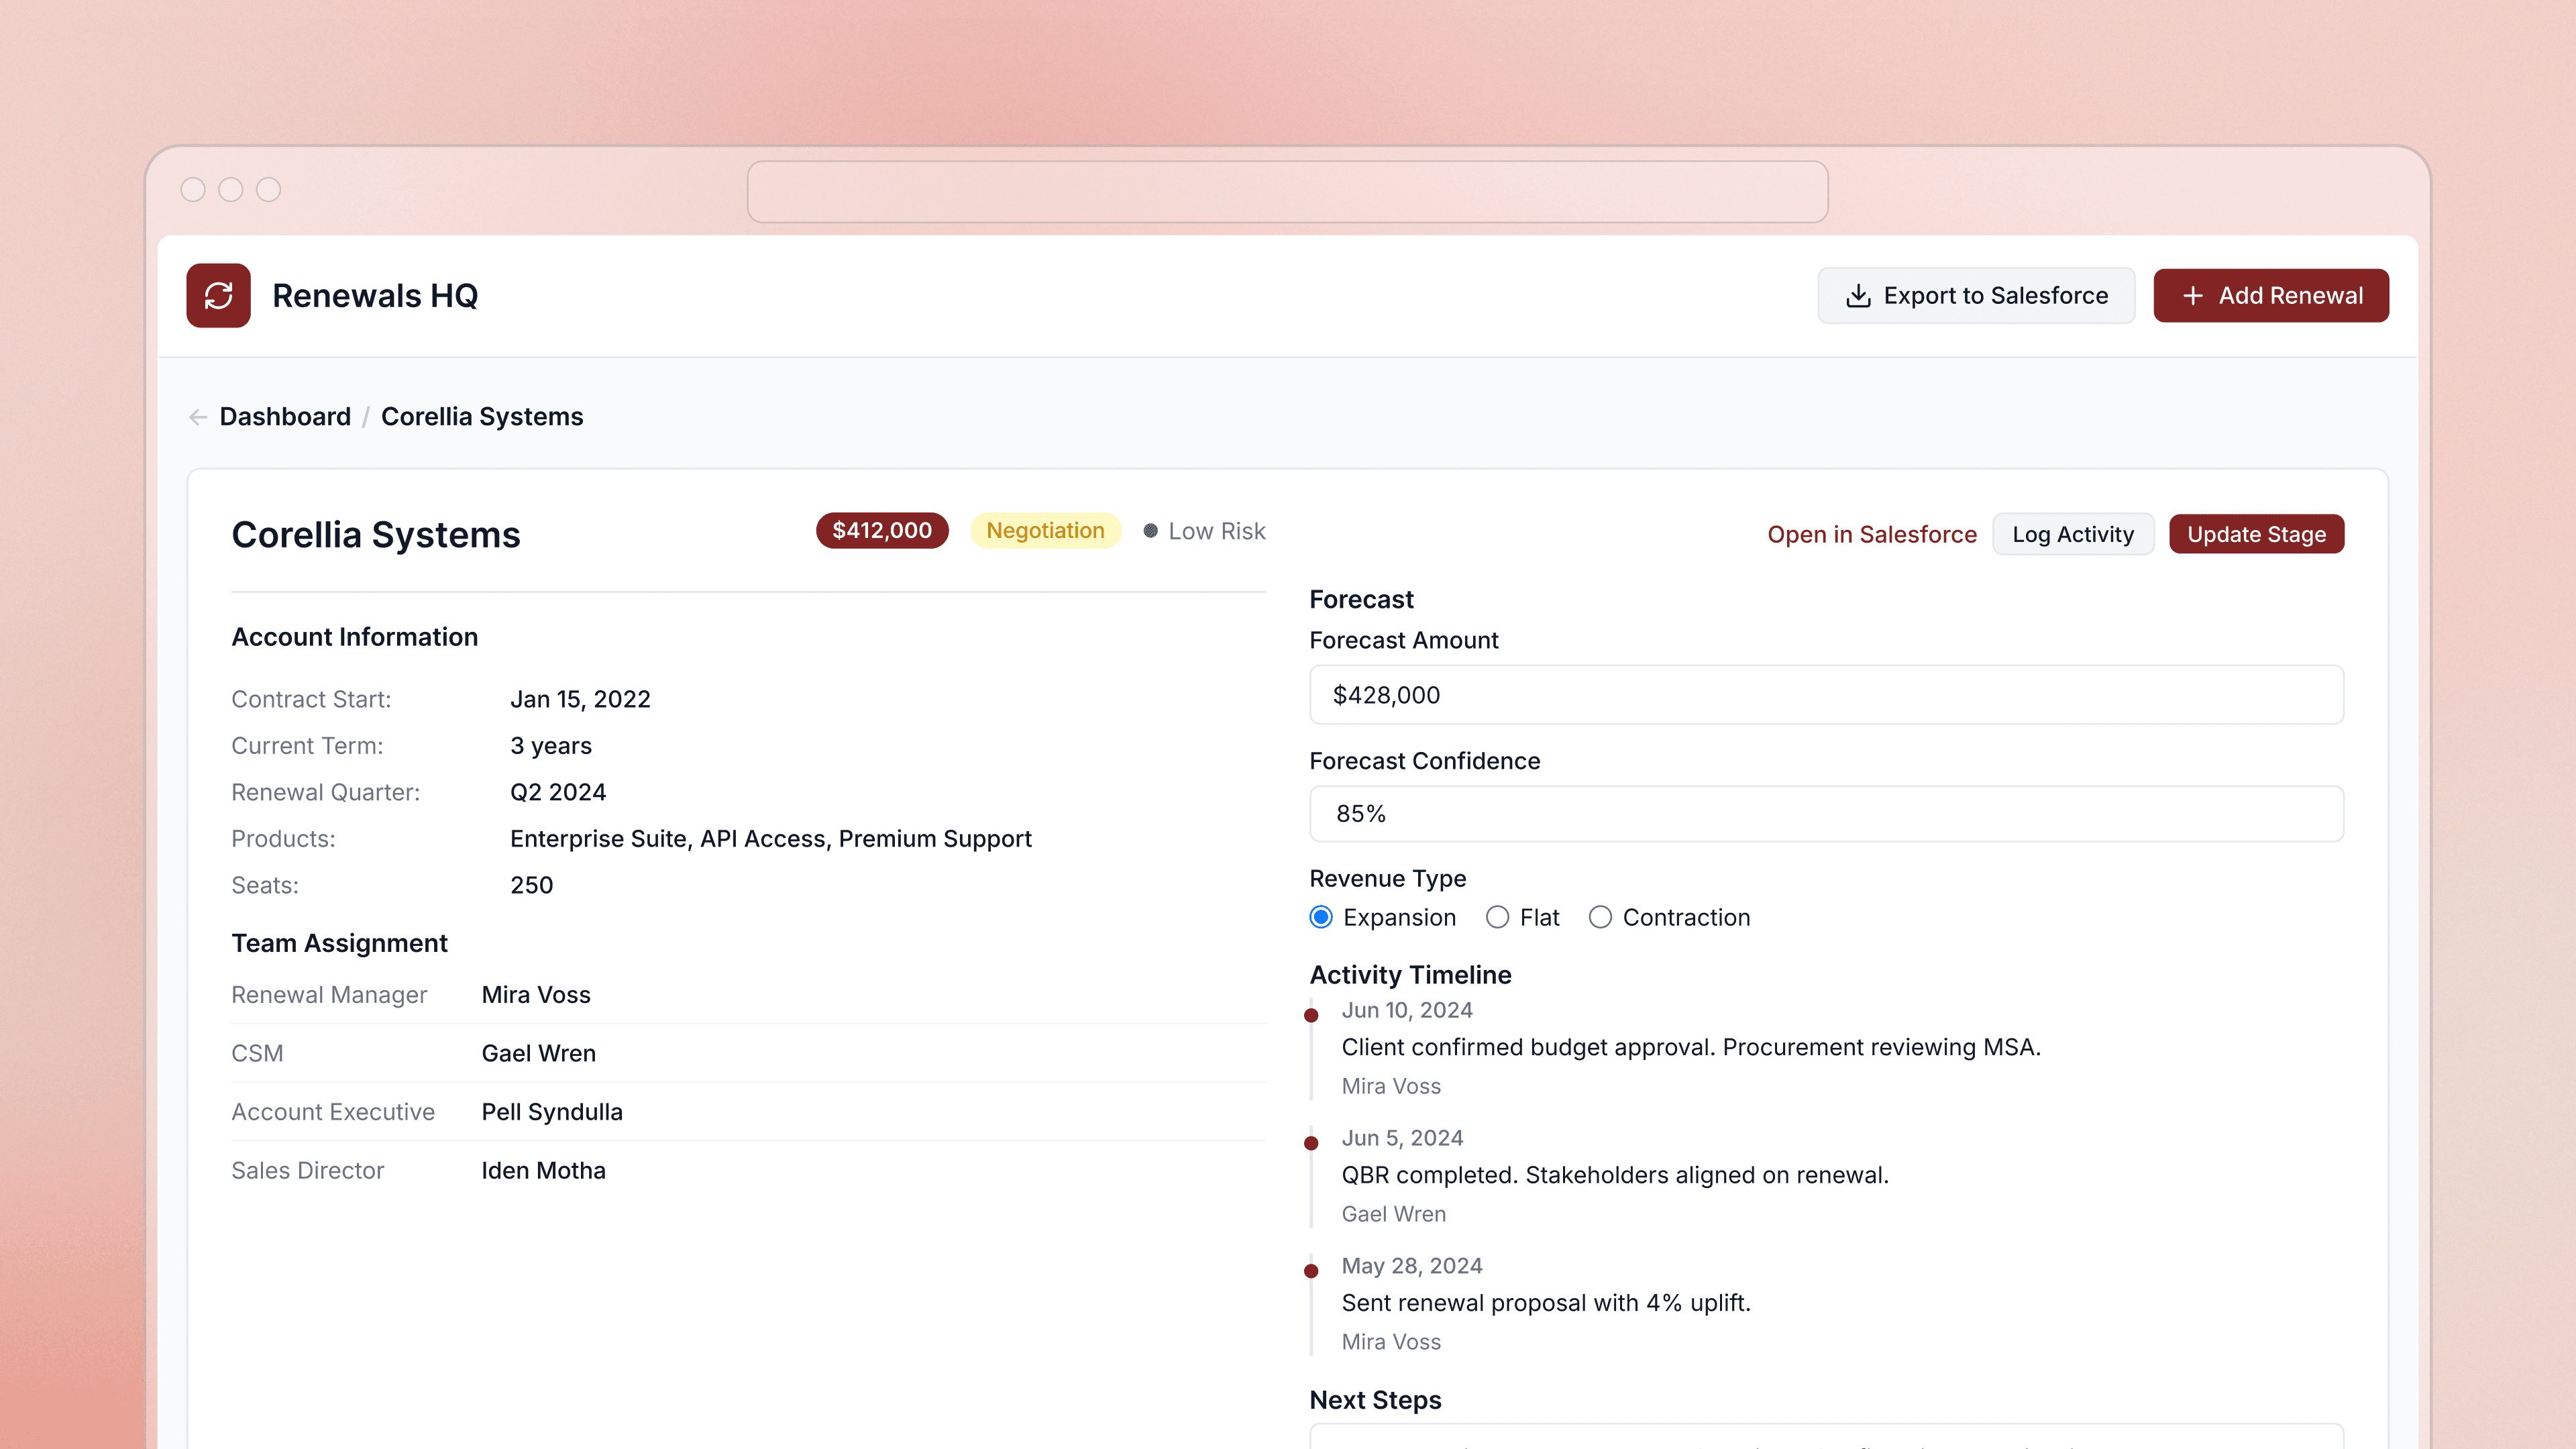The height and width of the screenshot is (1449, 2576).
Task: Click Renewal Manager name Mira Voss
Action: pyautogui.click(x=536, y=995)
